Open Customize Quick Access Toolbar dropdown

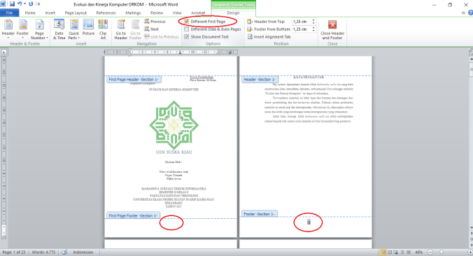[38, 4]
